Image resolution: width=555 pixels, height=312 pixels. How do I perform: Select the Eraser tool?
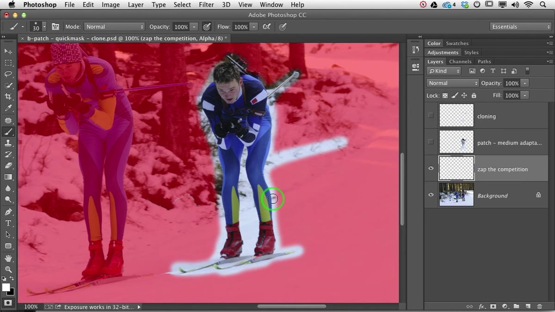[8, 166]
